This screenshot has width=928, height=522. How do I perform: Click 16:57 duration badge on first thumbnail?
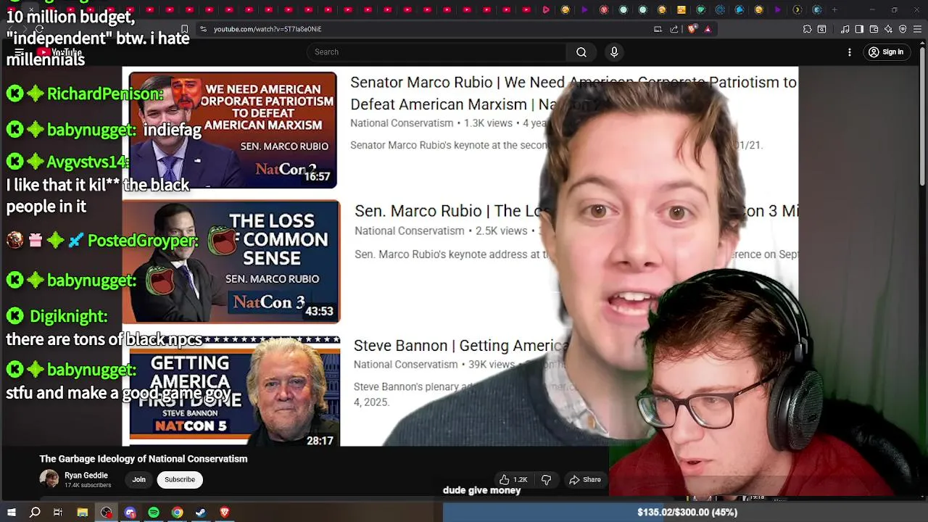click(x=317, y=177)
